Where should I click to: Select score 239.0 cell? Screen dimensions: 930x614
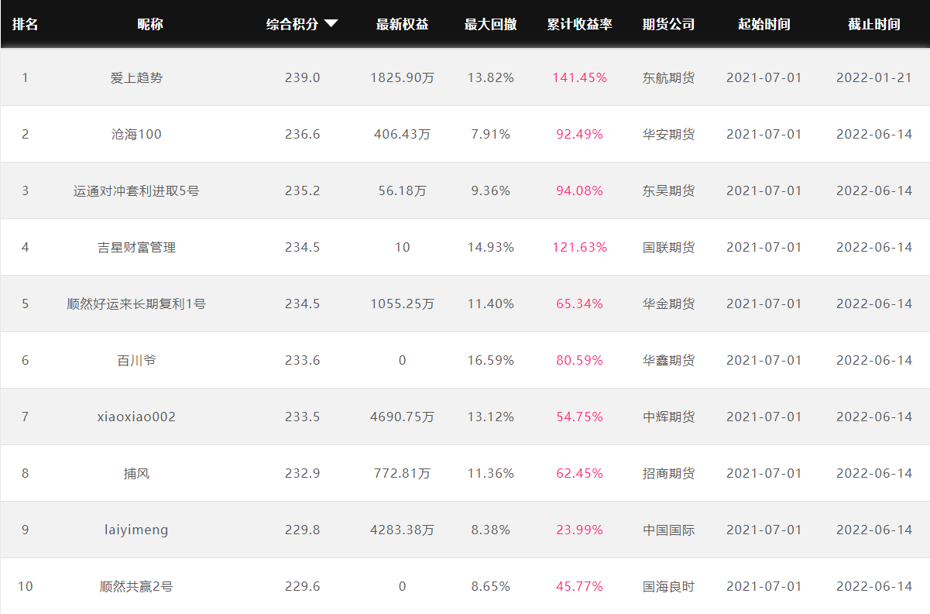(x=303, y=77)
